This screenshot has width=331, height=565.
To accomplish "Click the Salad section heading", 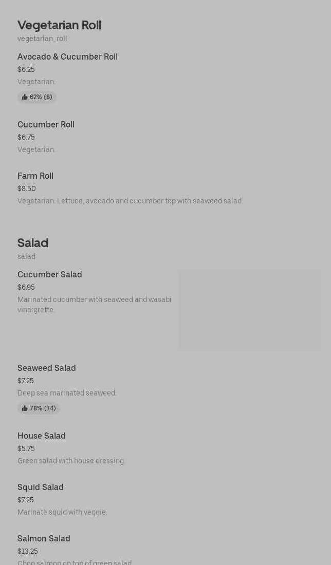I will coord(33,243).
